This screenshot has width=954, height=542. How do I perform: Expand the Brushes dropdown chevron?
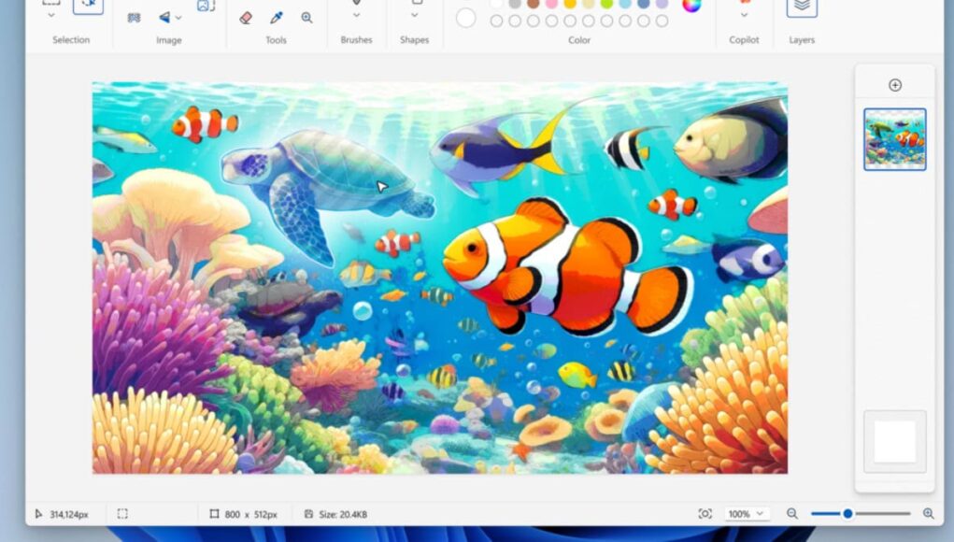pos(356,16)
